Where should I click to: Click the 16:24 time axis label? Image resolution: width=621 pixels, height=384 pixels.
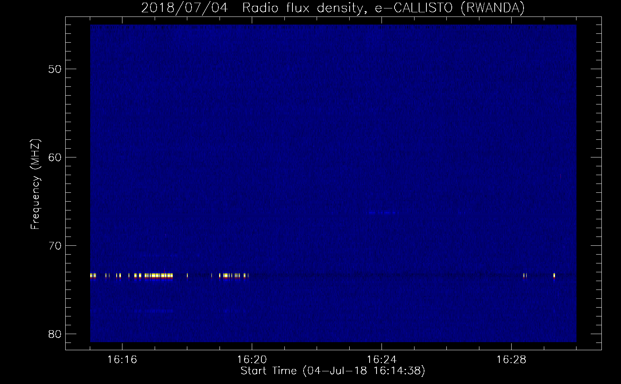point(382,360)
